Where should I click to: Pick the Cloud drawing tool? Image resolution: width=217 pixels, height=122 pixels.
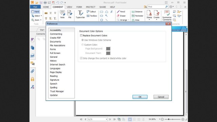[106, 12]
